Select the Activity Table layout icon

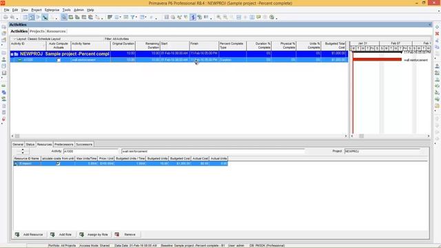25,17
